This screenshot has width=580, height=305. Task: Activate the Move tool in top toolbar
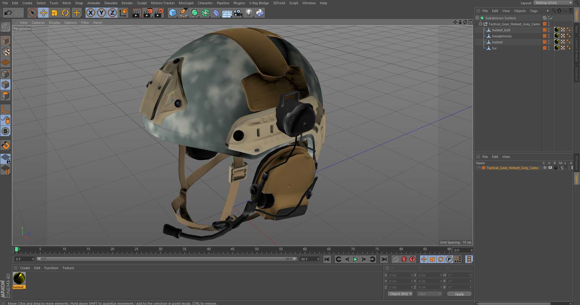tap(43, 13)
